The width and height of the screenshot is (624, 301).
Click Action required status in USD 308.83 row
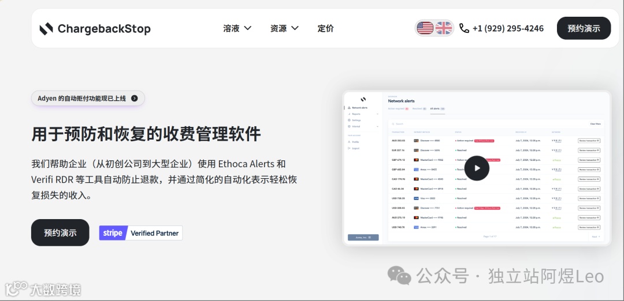pos(464,208)
